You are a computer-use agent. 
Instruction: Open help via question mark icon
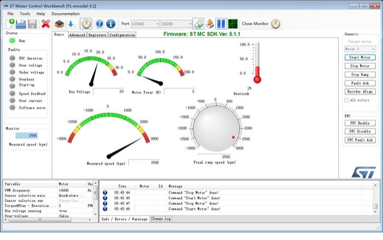coord(99,23)
